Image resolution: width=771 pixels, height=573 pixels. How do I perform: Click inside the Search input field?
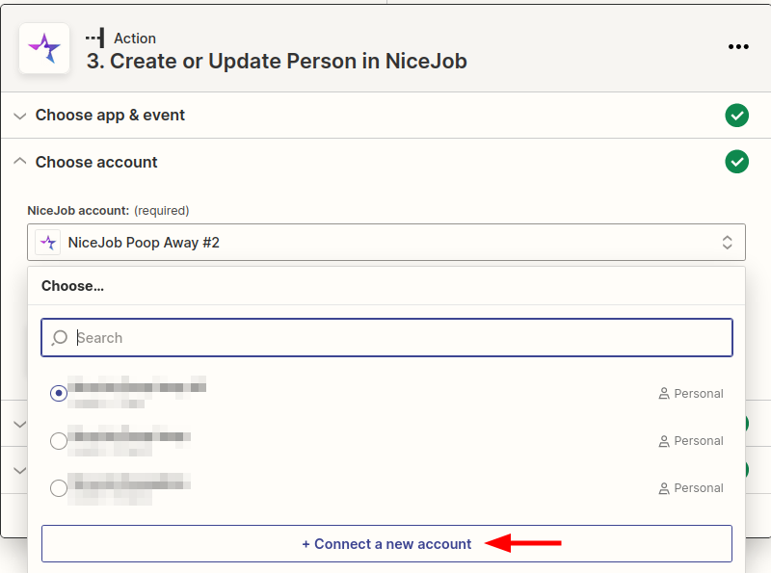289,338
